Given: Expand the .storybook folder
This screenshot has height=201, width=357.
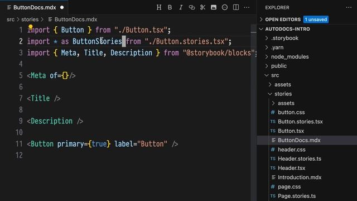Looking at the screenshot, I should (x=284, y=38).
